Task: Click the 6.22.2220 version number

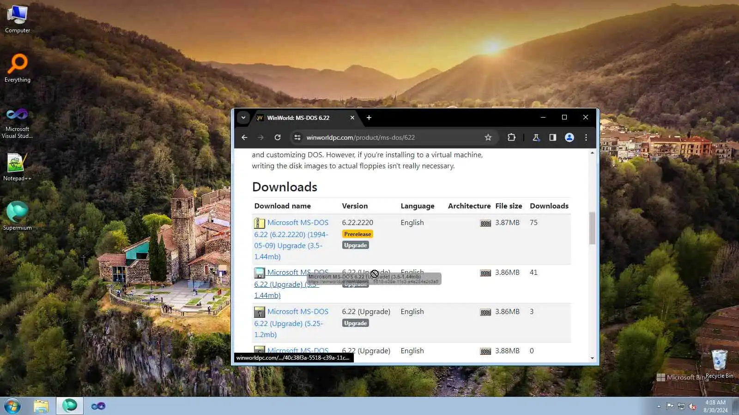Action: coord(357,223)
